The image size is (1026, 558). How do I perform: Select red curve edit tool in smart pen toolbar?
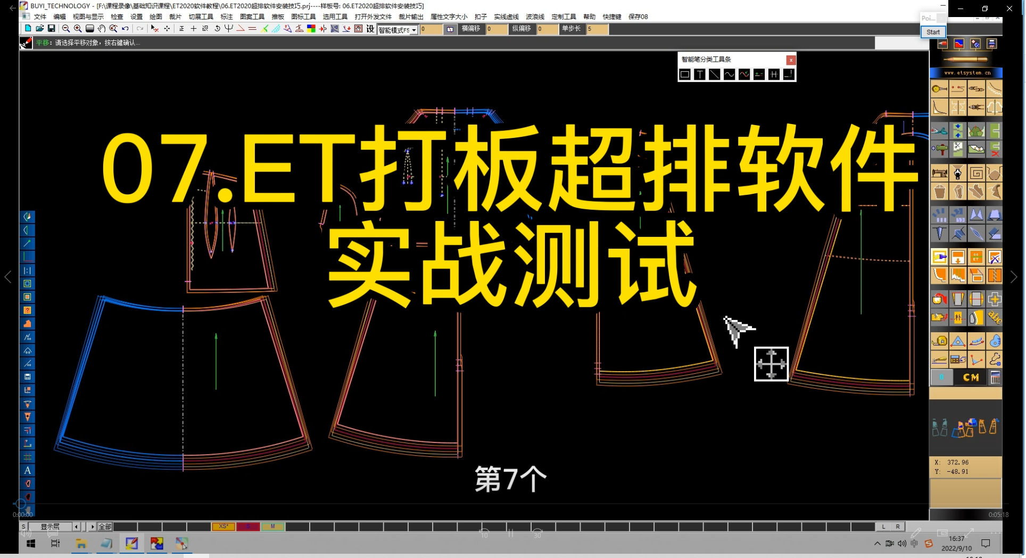(x=744, y=75)
